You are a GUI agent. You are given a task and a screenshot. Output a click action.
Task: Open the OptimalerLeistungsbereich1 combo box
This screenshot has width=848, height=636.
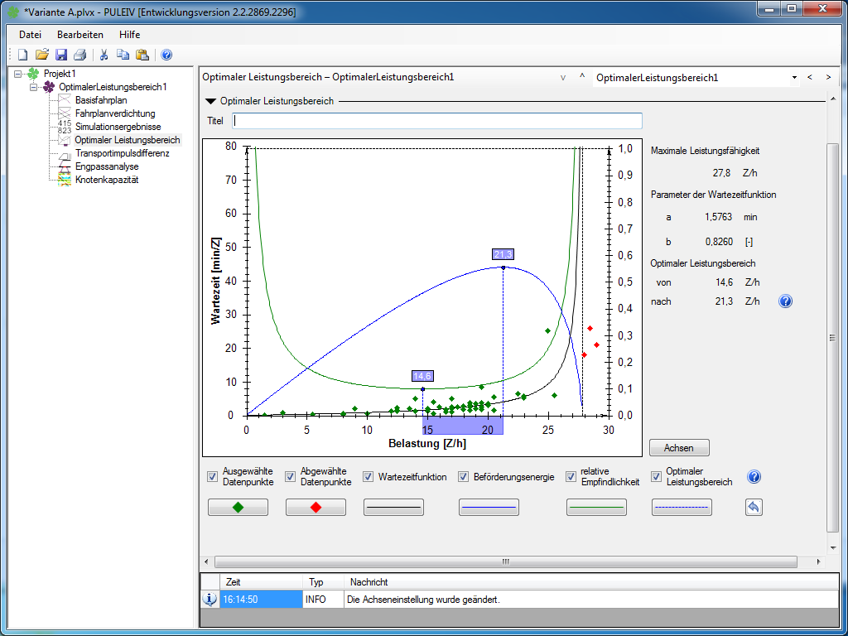click(x=794, y=77)
